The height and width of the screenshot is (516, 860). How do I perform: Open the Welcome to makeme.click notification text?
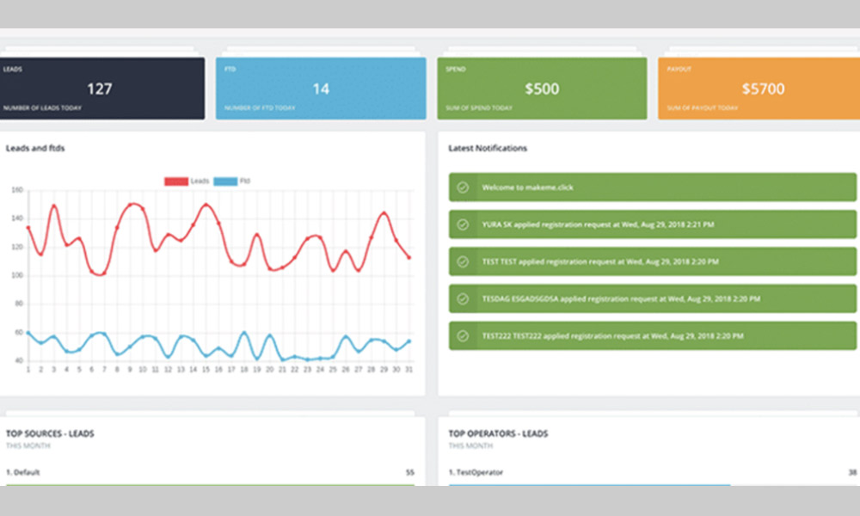[525, 187]
